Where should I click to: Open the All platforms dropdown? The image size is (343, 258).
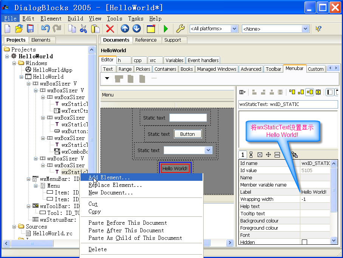pos(234,29)
